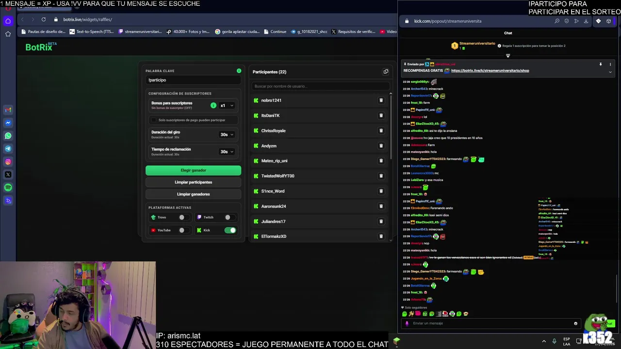
Task: Open Telegram in the Opera sidebar
Action: 8,149
